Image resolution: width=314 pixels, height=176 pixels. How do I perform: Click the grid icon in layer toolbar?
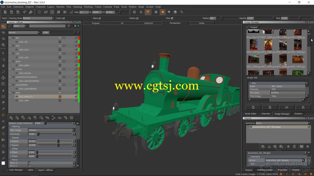click(71, 118)
